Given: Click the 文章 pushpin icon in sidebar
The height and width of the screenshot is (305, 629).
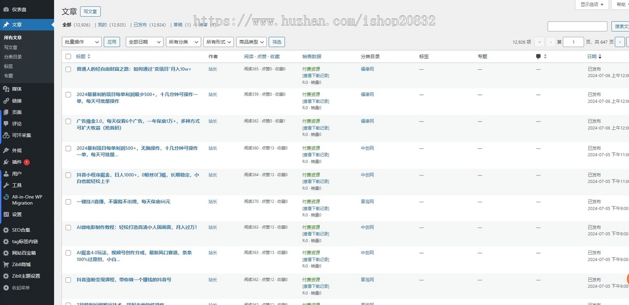Looking at the screenshot, I should click(6, 25).
